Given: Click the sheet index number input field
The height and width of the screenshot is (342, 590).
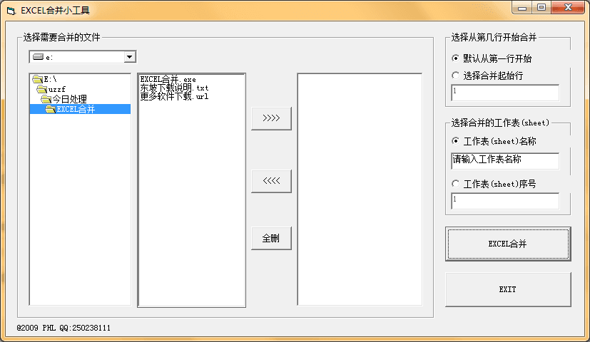Looking at the screenshot, I should (x=505, y=201).
